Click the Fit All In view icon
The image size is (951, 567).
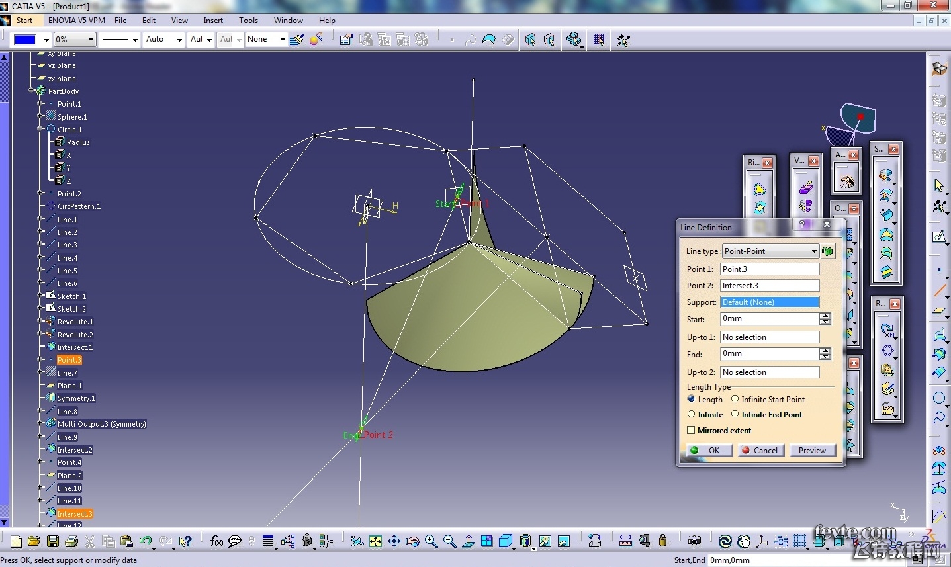coord(375,541)
